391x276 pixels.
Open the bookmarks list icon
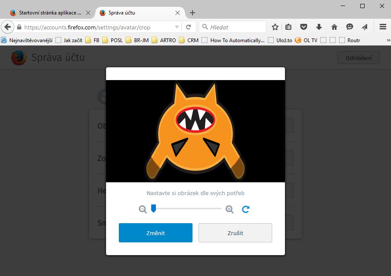(x=289, y=27)
